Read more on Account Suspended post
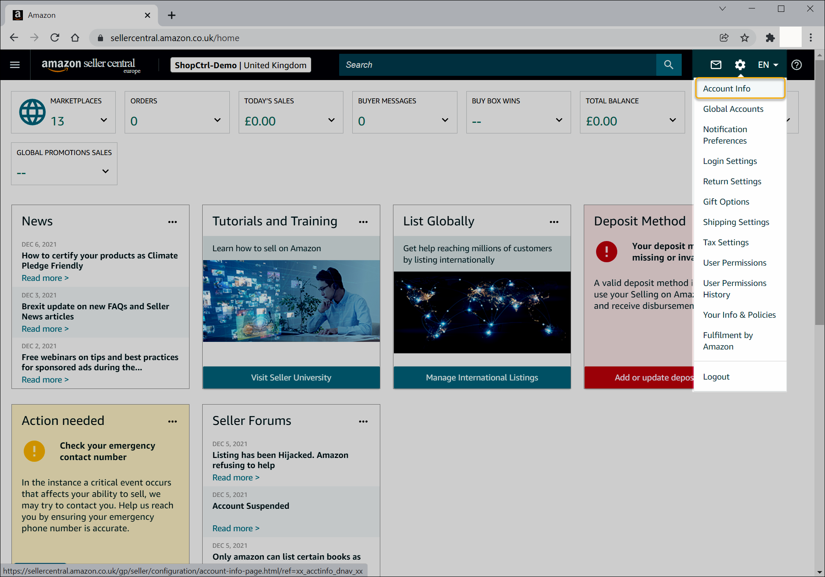Screen dimensions: 825x577 click(236, 528)
